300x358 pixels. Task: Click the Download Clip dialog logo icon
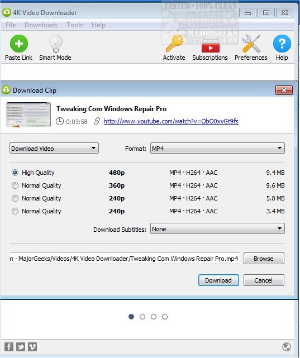(x=6, y=90)
